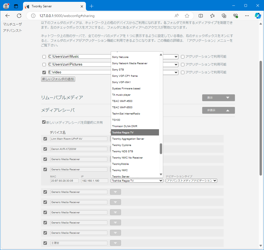Toggle auto-share new media receivers checkbox
Viewport: 264px width, 250px height.
pos(44,122)
